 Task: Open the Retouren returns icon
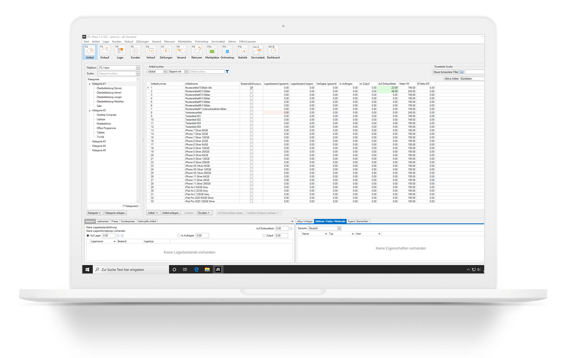[197, 51]
